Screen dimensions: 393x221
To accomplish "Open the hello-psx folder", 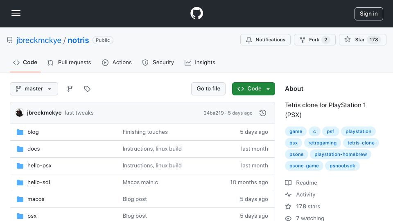I will pyautogui.click(x=39, y=166).
